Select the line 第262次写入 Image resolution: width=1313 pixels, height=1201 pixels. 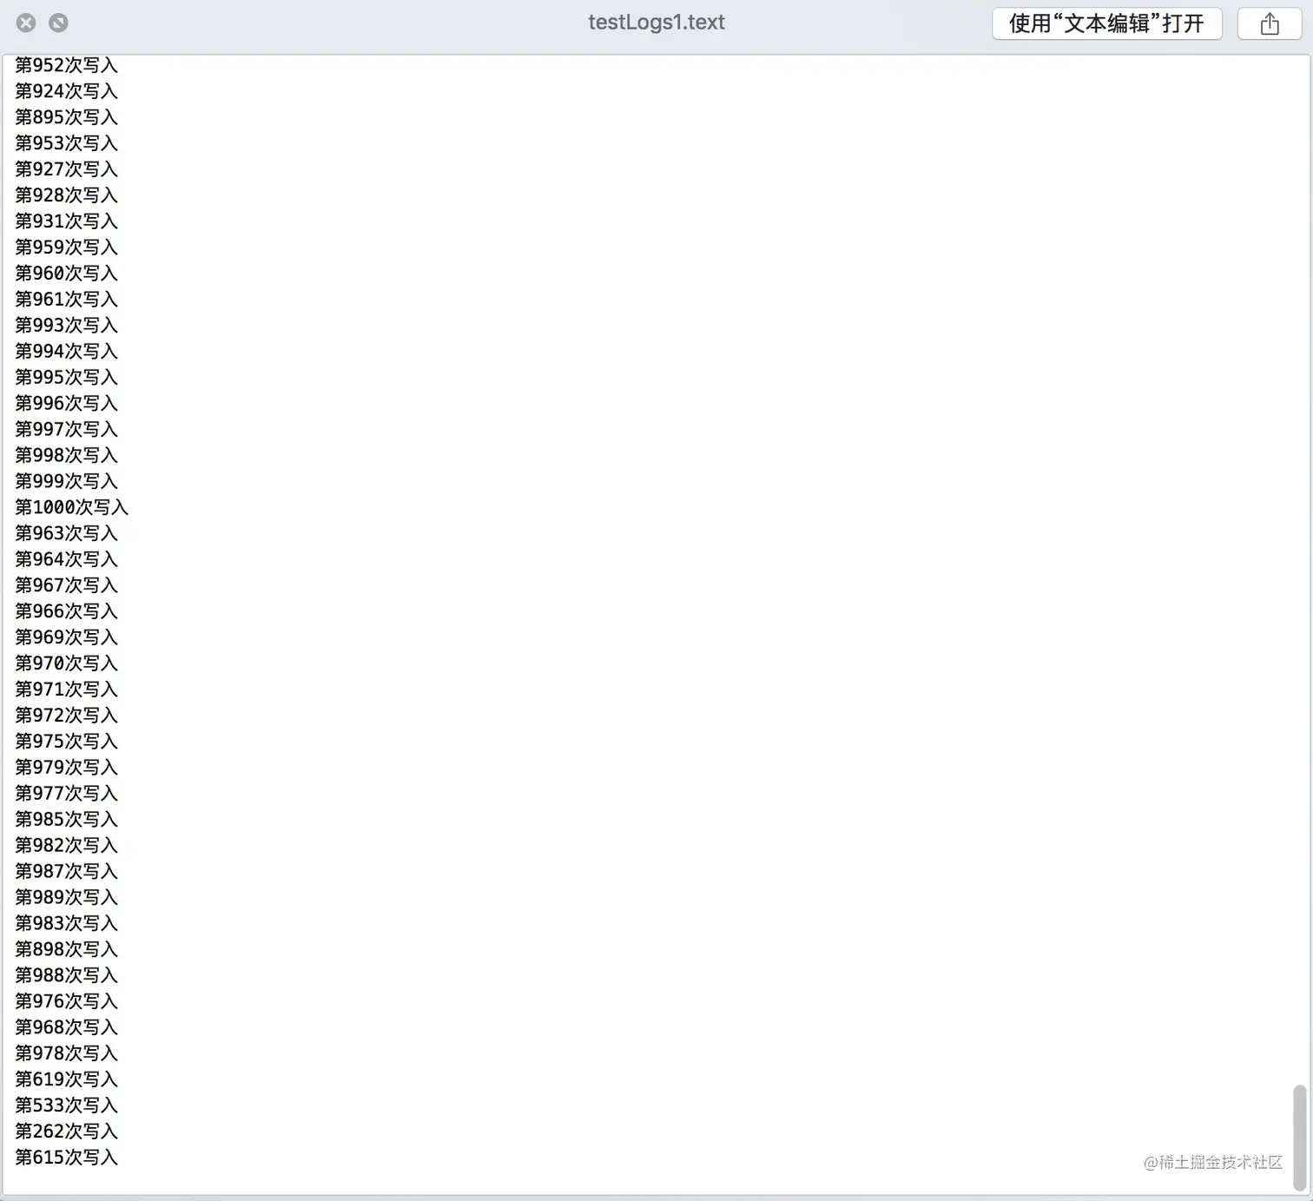pos(66,1132)
